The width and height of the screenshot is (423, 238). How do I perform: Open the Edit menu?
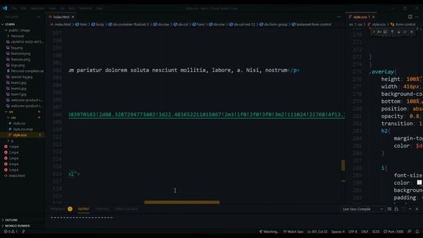pyautogui.click(x=24, y=9)
